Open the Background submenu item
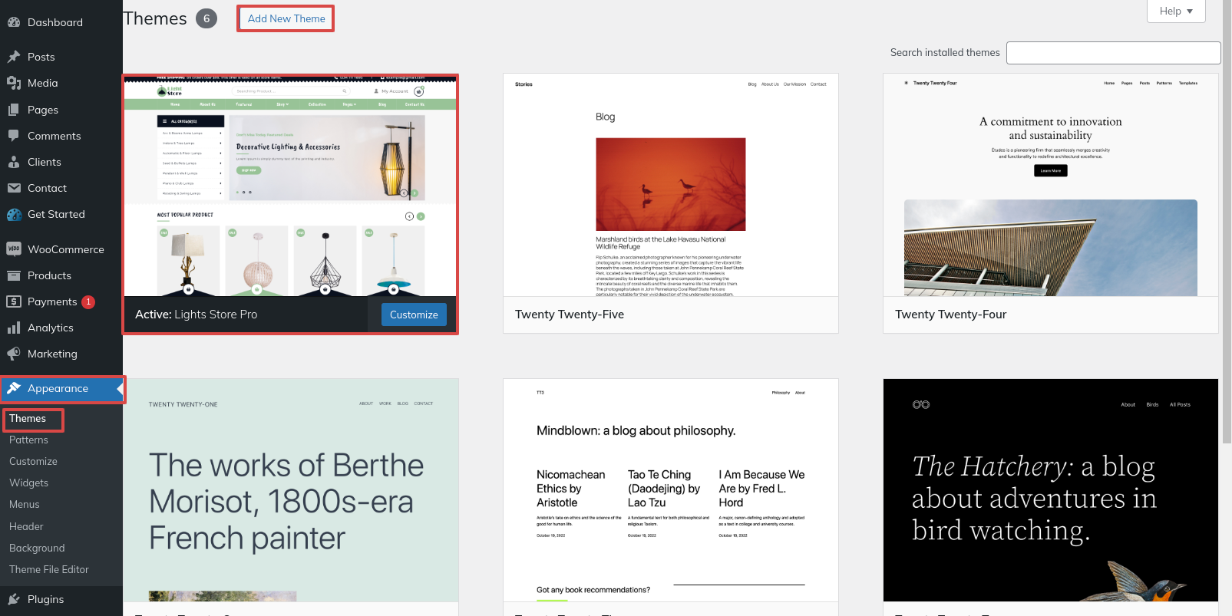 pos(37,548)
